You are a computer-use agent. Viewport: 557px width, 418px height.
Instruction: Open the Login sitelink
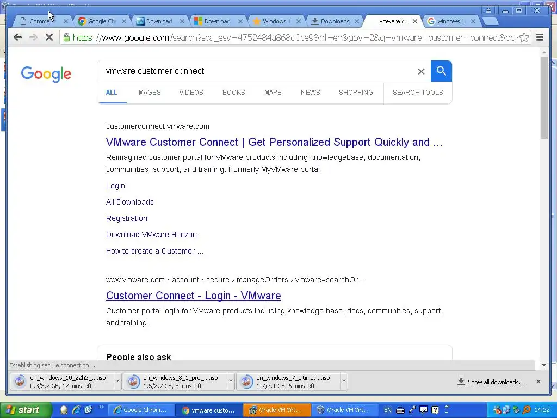(115, 186)
